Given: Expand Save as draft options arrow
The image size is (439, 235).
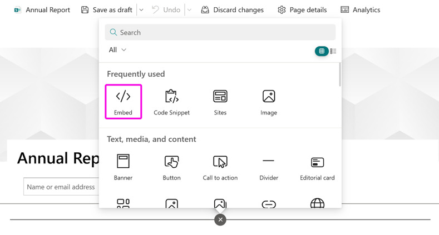Looking at the screenshot, I should (x=141, y=10).
